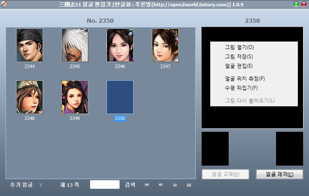Click the 얼굴 제작(C) button

[279, 174]
